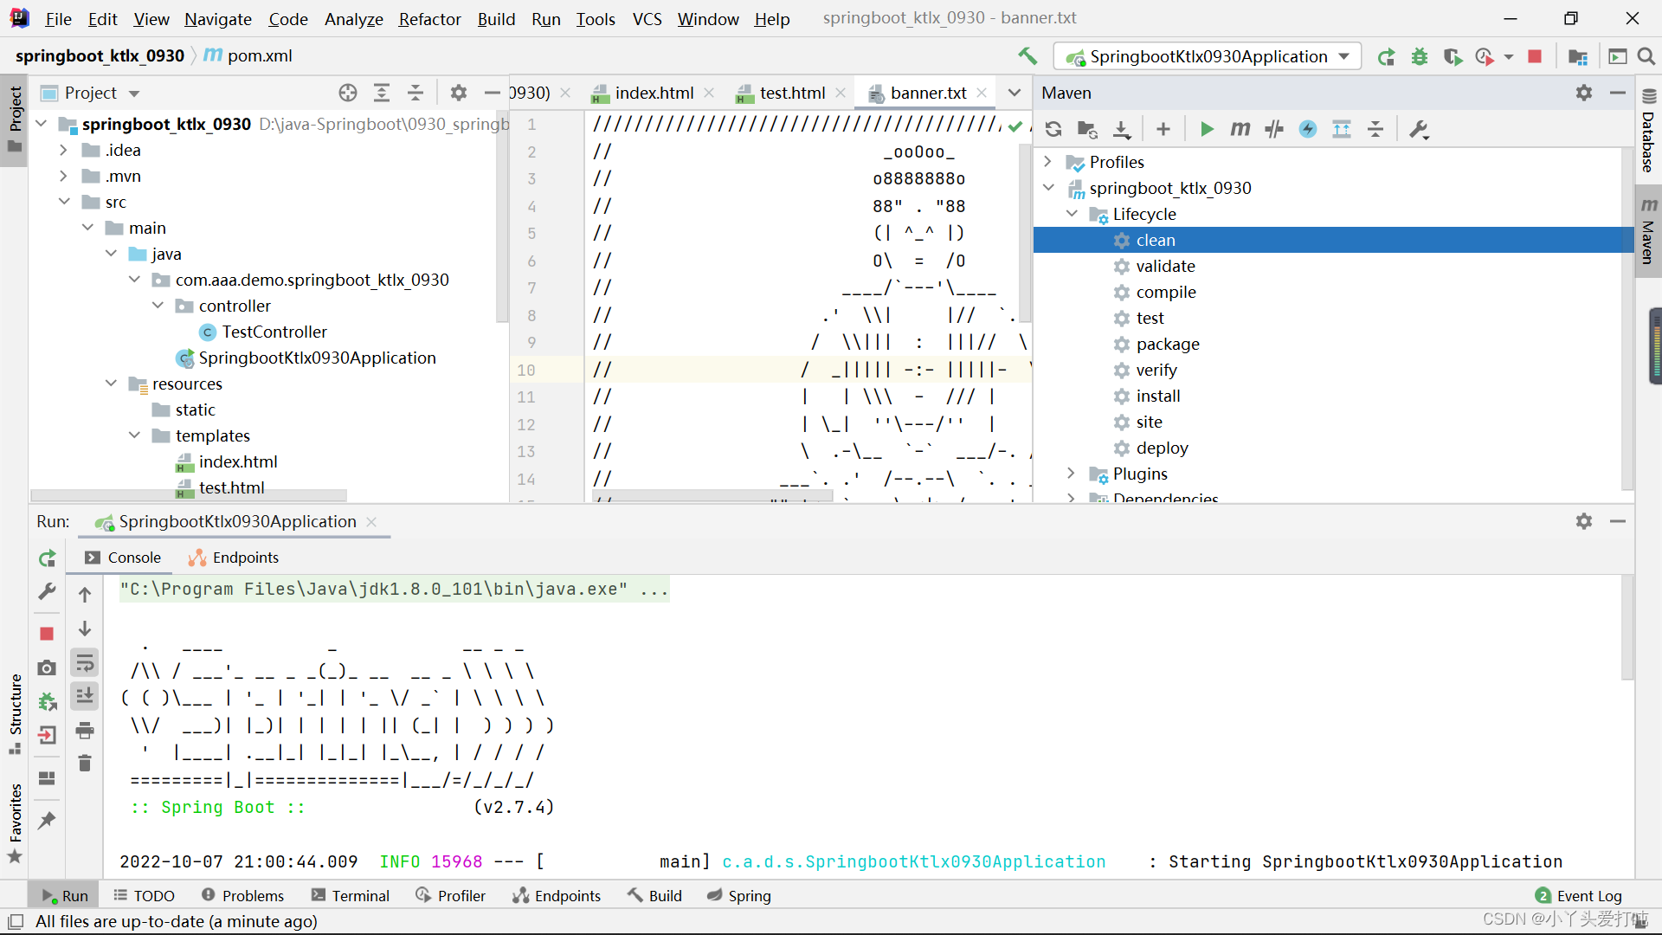Stop process in Run panel
Image resolution: width=1662 pixels, height=935 pixels.
pos(47,634)
